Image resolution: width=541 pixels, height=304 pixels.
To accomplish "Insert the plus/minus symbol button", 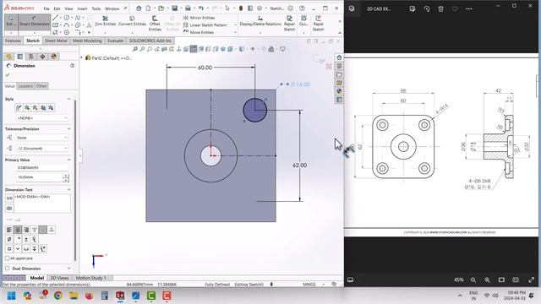I will coord(26,239).
